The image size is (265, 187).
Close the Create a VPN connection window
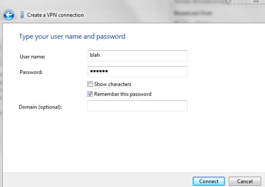pos(256,1)
